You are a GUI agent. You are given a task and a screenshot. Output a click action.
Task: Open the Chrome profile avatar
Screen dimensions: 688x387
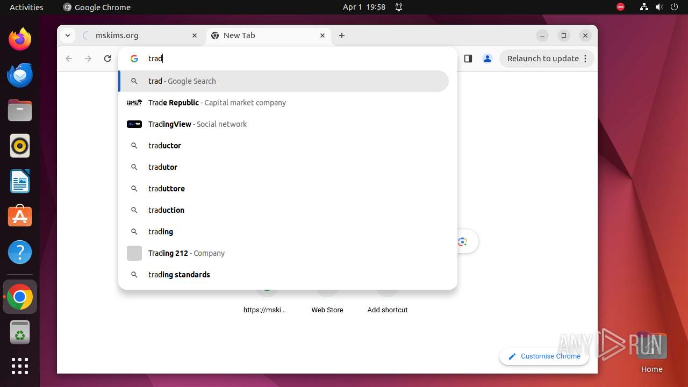click(488, 59)
